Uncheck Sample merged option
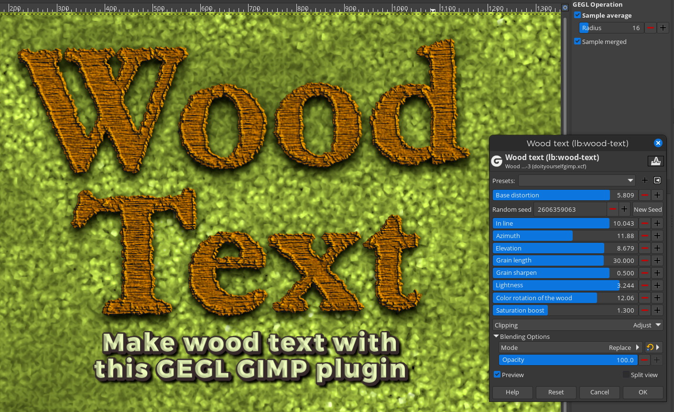Screen dimensions: 674x412 click(x=577, y=42)
